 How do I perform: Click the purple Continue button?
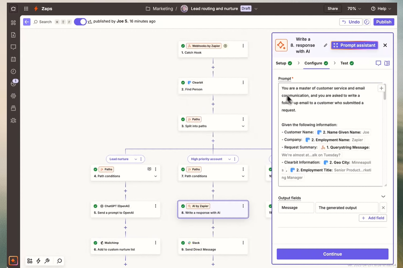point(333,254)
